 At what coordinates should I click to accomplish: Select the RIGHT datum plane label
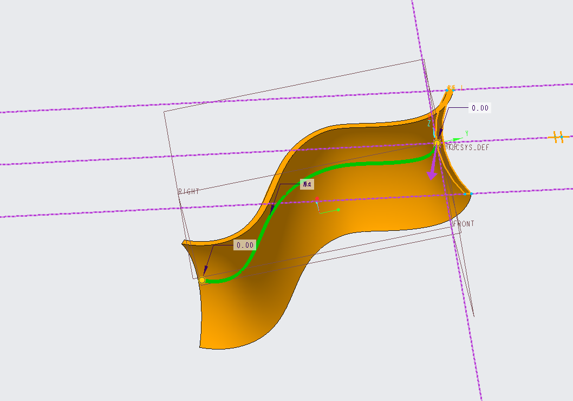click(188, 191)
